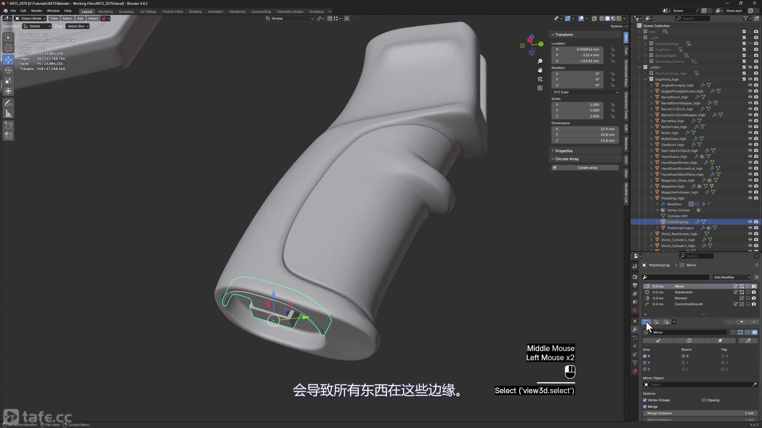The width and height of the screenshot is (762, 428).
Task: Hide PistolGripFingers in the outliner
Action: pyautogui.click(x=750, y=228)
